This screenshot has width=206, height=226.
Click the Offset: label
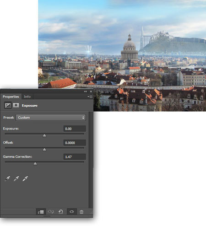[8, 143]
